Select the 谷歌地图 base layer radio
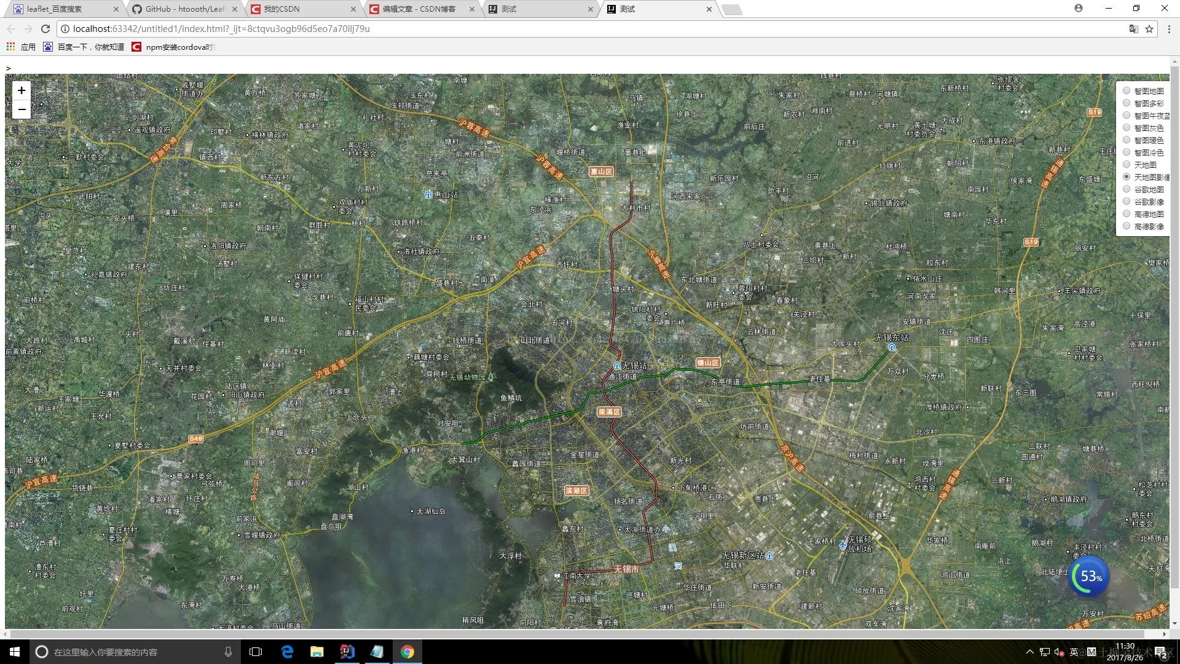This screenshot has width=1180, height=664. pyautogui.click(x=1127, y=189)
